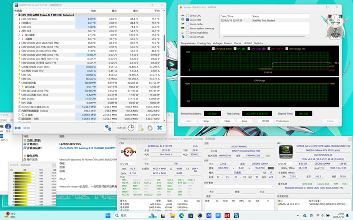Toggle the CPU Clock (MHz) graph checkbox
353x220 pixels.
pyautogui.click(x=213, y=48)
